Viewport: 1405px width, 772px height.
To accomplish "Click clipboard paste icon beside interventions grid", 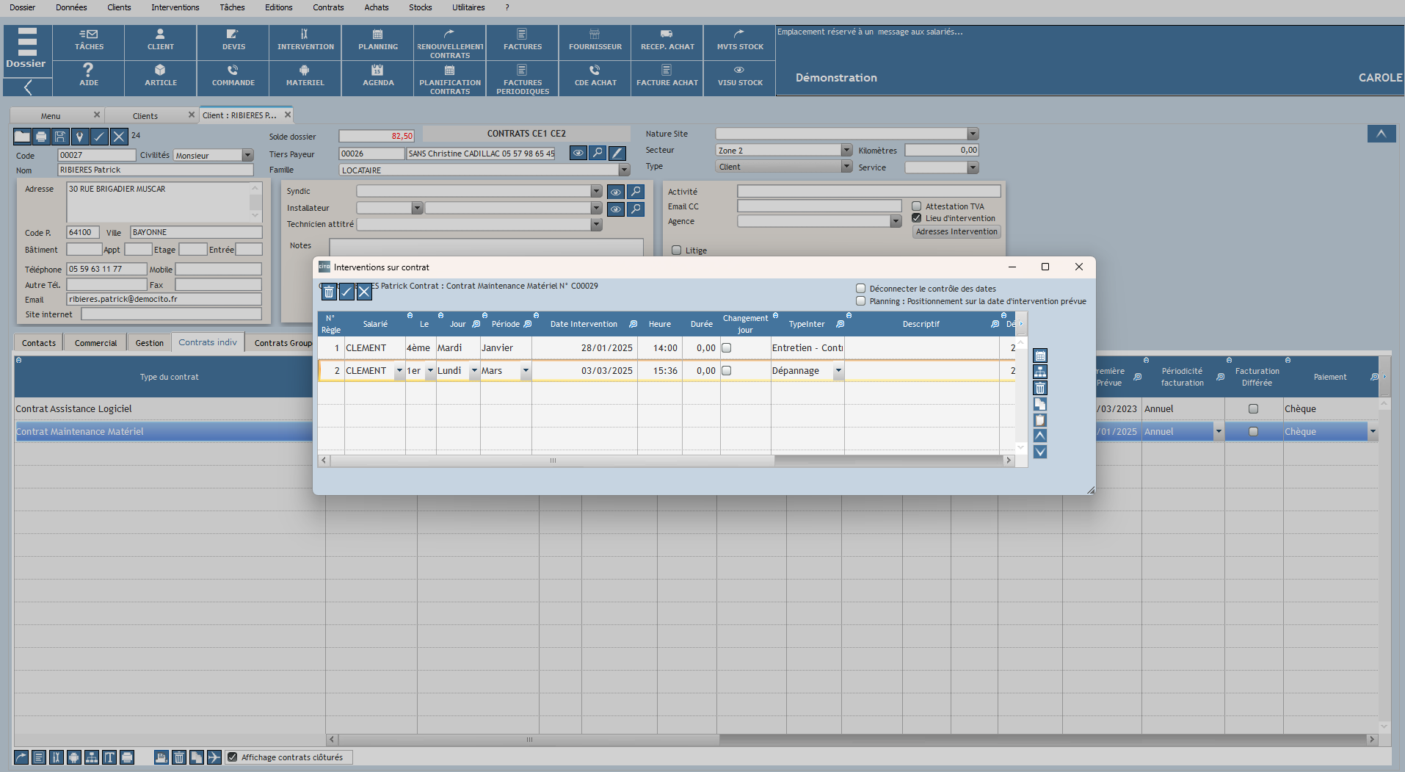I will click(1040, 420).
